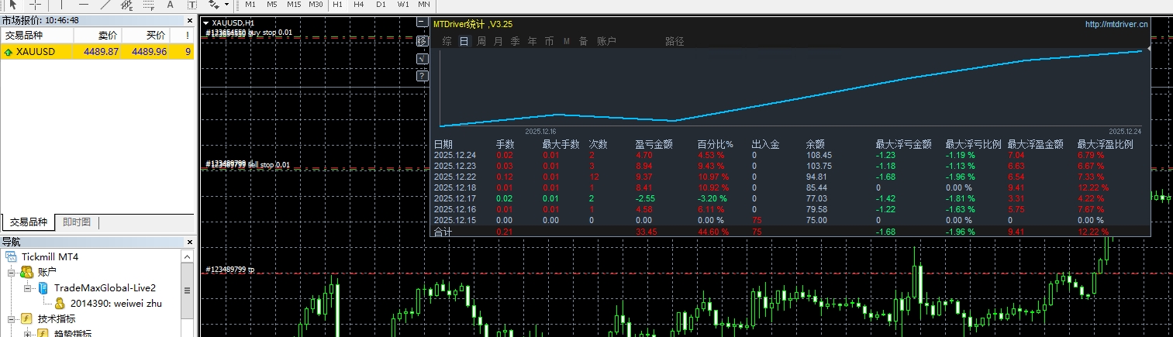Click the 盈亏金额 column header

point(654,144)
